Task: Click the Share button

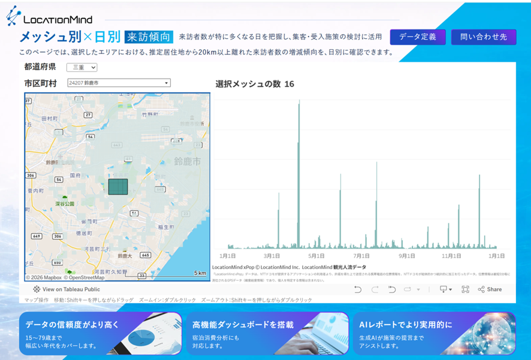Action: tap(490, 289)
